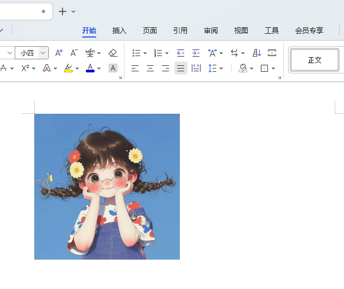Select the 正文 style

[x=315, y=60]
